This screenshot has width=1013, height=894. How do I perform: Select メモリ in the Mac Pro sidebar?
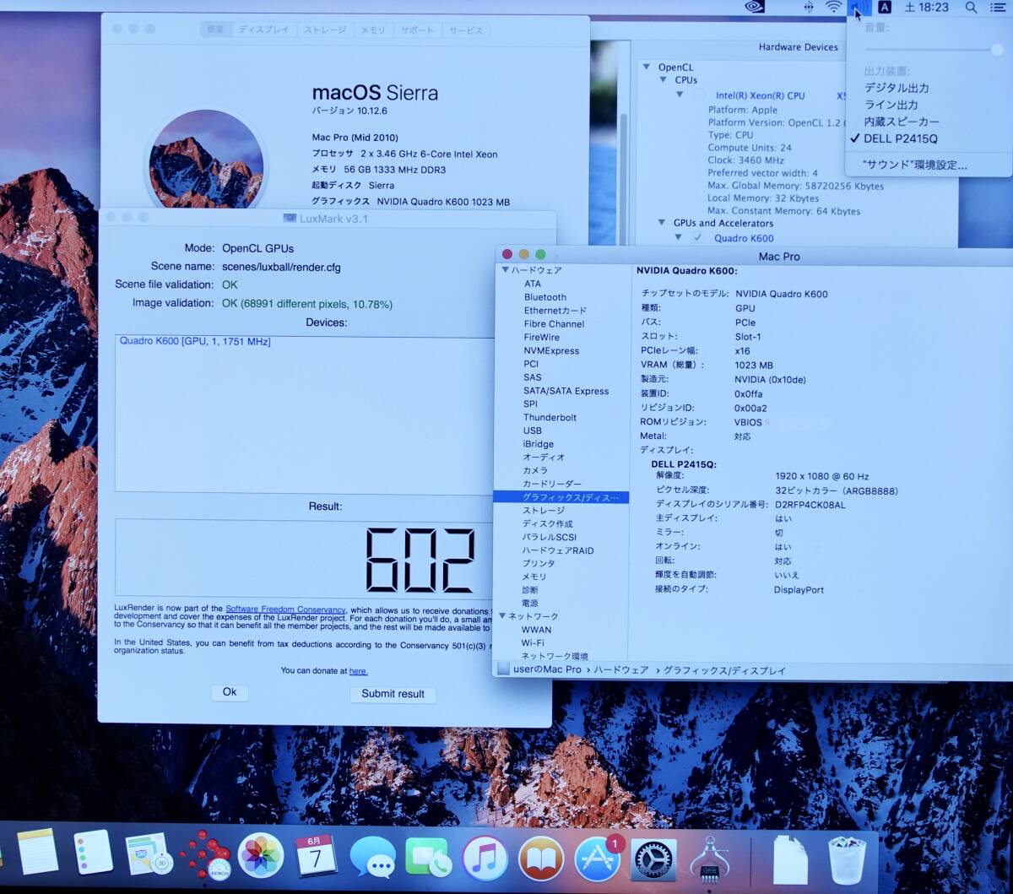pyautogui.click(x=534, y=577)
